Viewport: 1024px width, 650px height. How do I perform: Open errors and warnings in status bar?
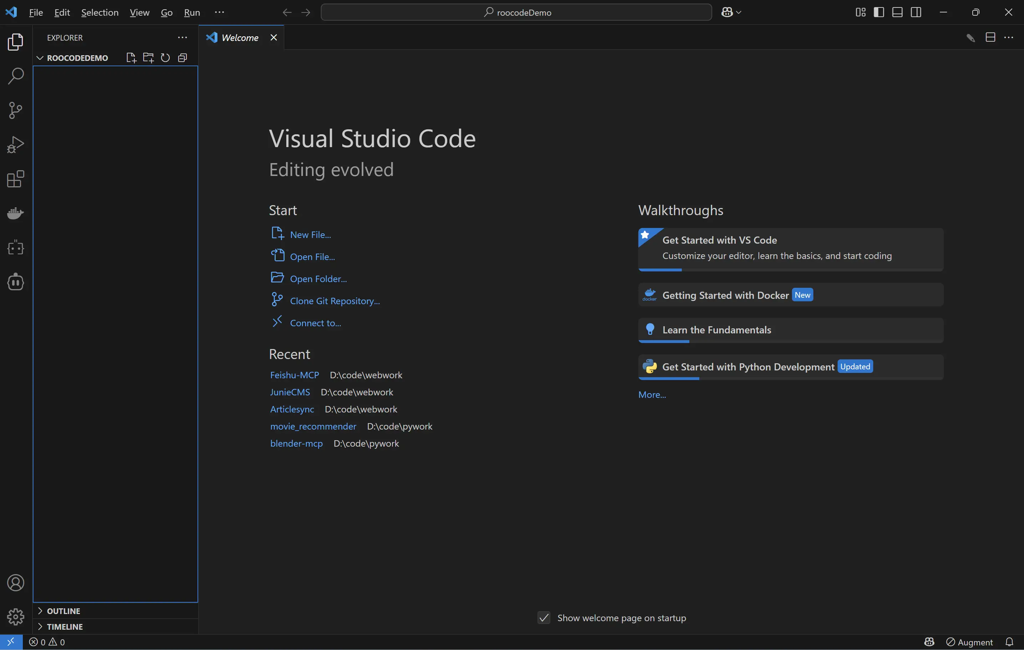(47, 642)
